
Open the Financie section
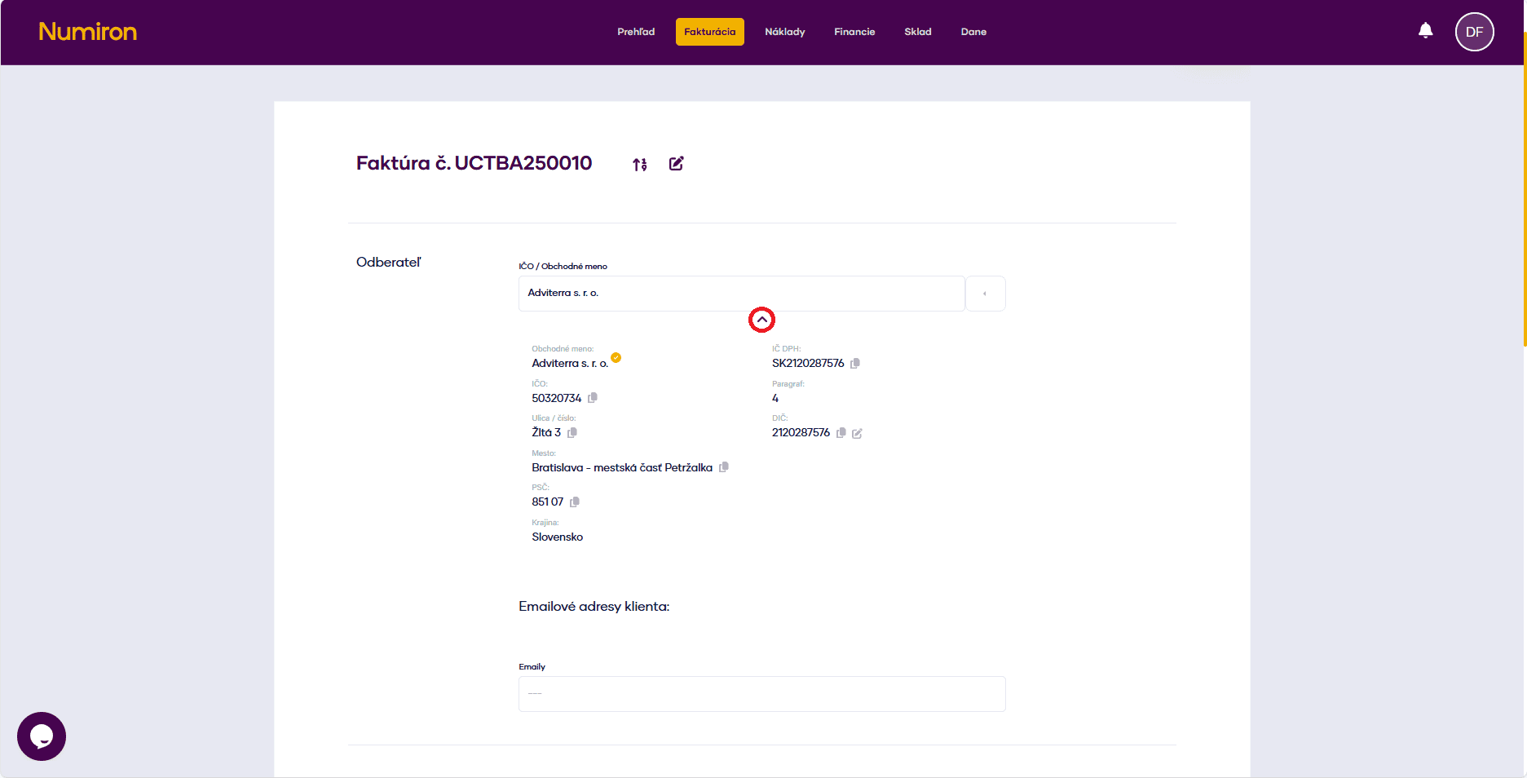[854, 32]
